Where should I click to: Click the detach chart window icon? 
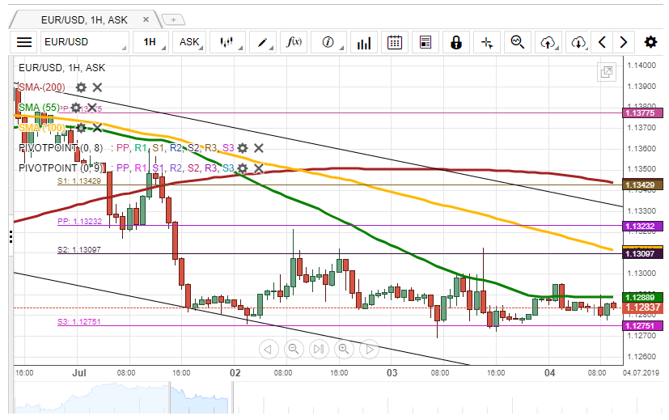[x=606, y=72]
